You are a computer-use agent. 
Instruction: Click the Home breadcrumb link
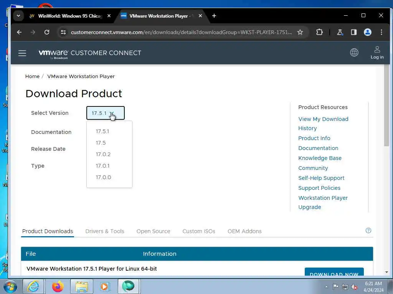[32, 76]
